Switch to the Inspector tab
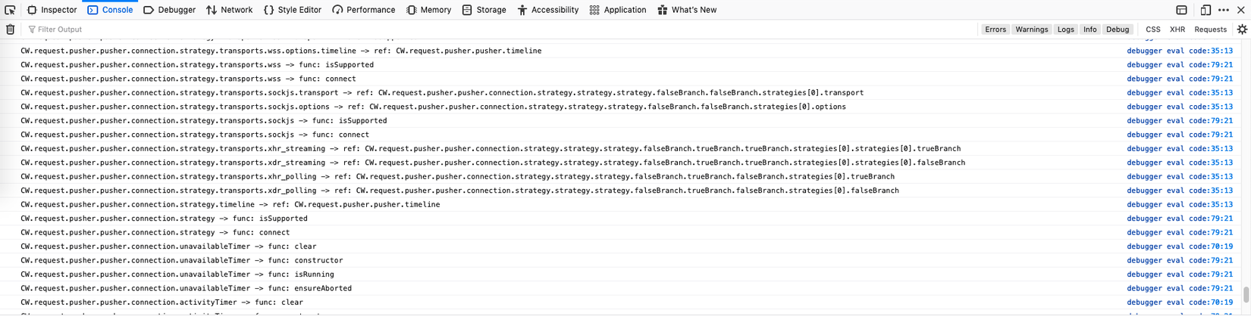Screen dimensions: 1251x316 pos(52,10)
